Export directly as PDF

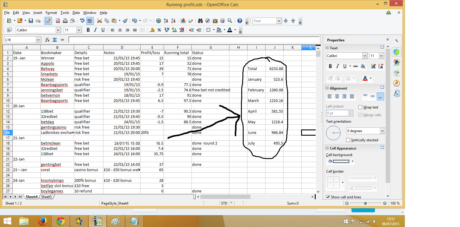point(58,21)
